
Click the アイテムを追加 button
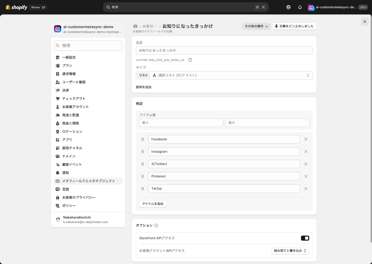(x=153, y=204)
